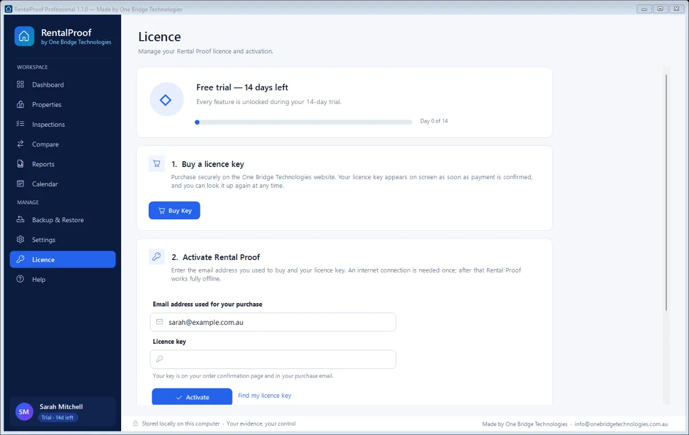Click the 'Day 0 of 14' label
689x435 pixels.
(x=434, y=121)
